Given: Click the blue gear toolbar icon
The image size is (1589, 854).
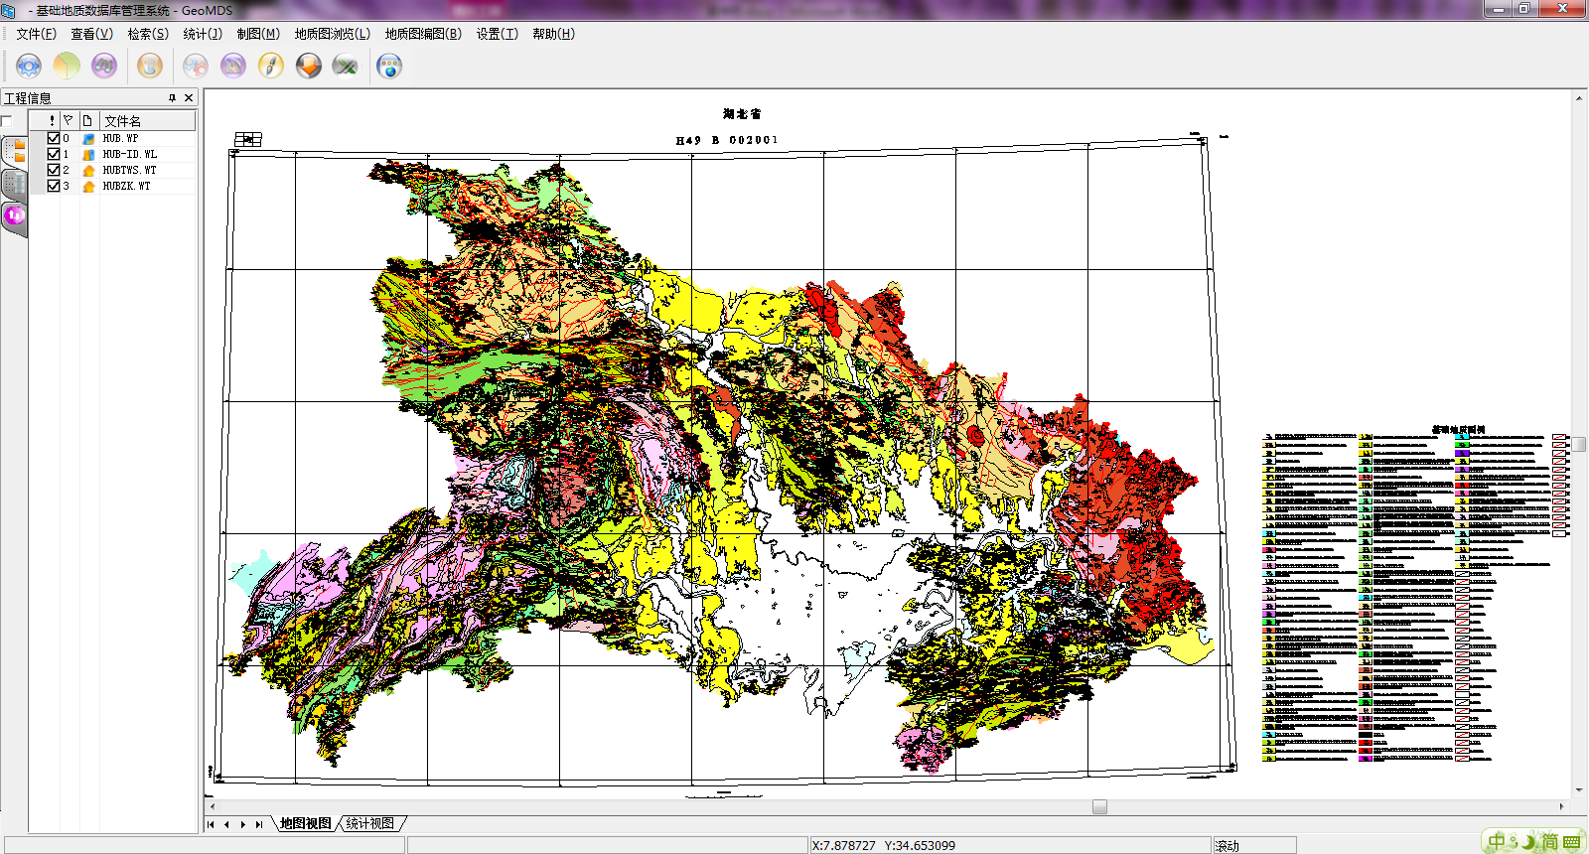Looking at the screenshot, I should (x=29, y=67).
